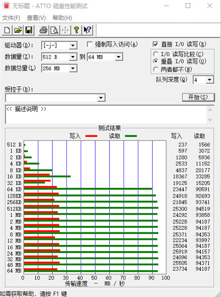Image resolution: width=221 pixels, height=297 pixels.
Task: Open the 查看(V) menu
Action: pyautogui.click(x=36, y=18)
